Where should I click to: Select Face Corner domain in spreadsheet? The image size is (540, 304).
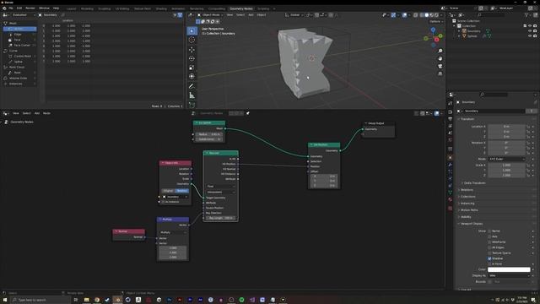[x=19, y=45]
